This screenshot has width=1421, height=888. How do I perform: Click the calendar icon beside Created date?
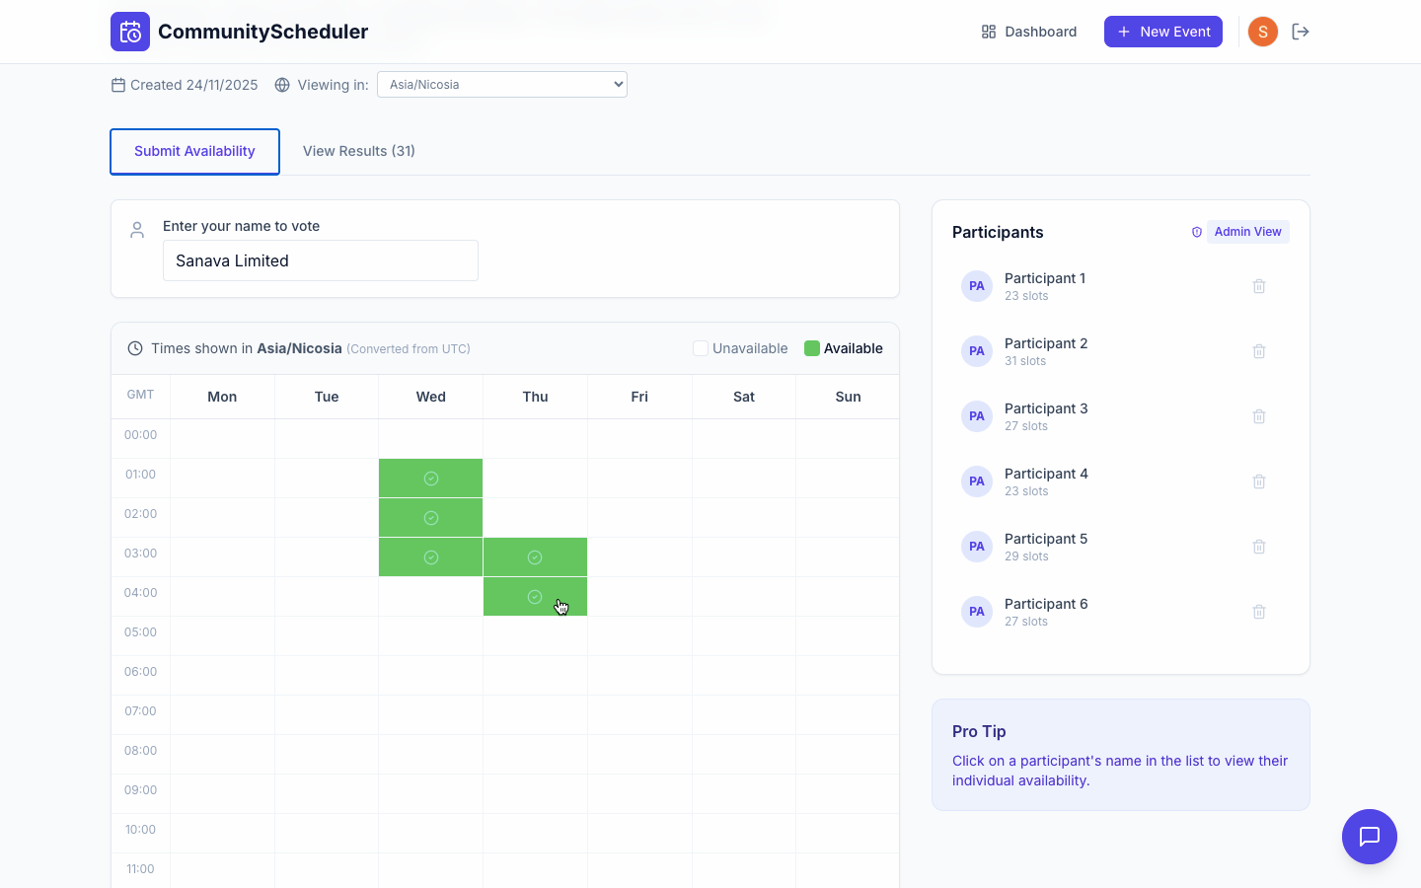click(116, 85)
